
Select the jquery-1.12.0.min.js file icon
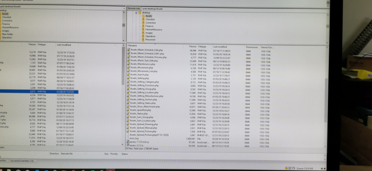tap(128, 142)
